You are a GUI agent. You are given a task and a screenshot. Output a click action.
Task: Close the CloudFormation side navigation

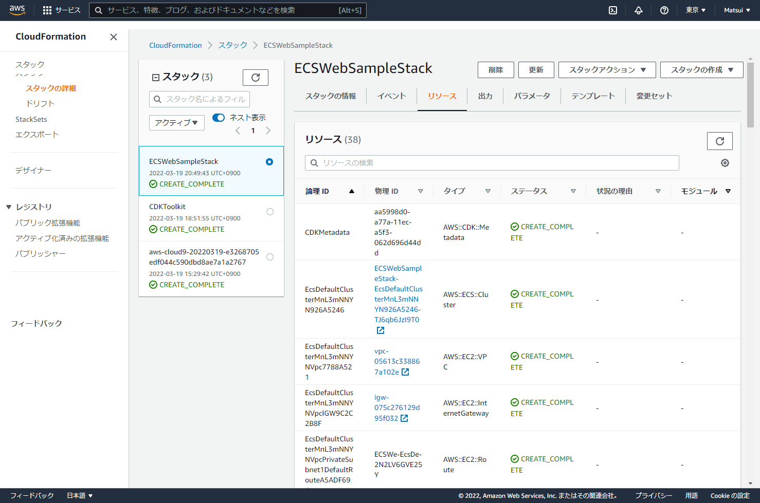(x=114, y=37)
